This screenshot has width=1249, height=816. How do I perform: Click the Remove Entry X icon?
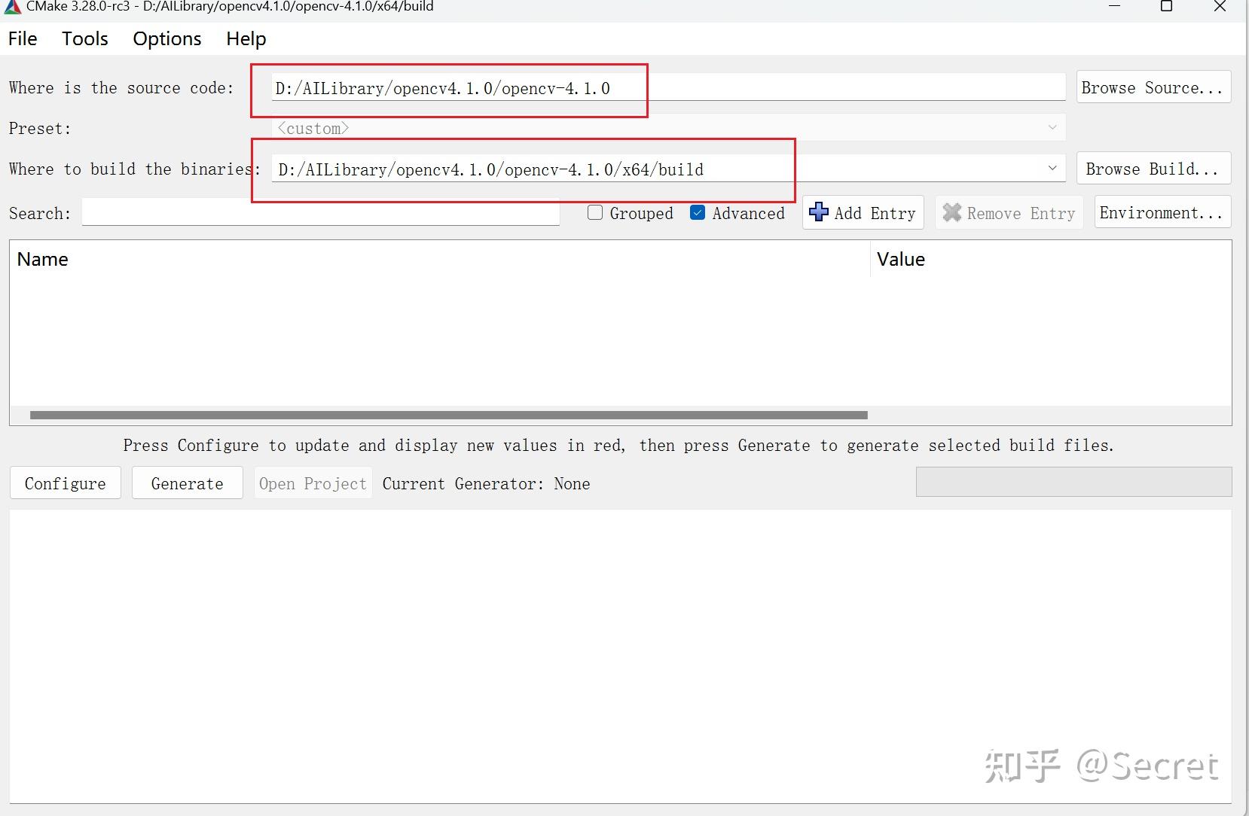click(x=952, y=212)
